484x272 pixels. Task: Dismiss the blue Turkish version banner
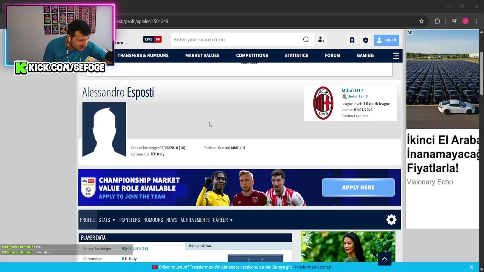click(x=472, y=267)
